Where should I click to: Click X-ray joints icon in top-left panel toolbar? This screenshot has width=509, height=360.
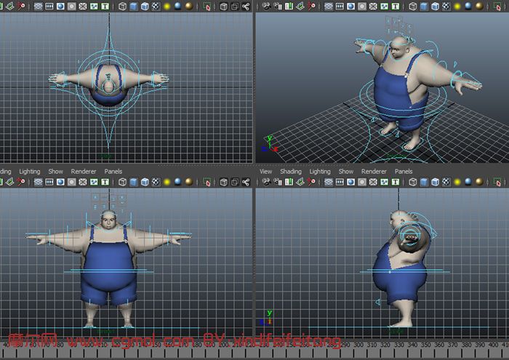(x=245, y=7)
